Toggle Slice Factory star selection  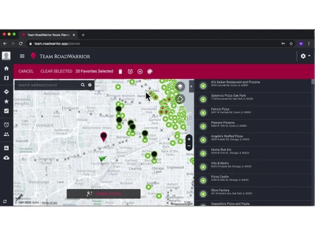[x=203, y=194]
